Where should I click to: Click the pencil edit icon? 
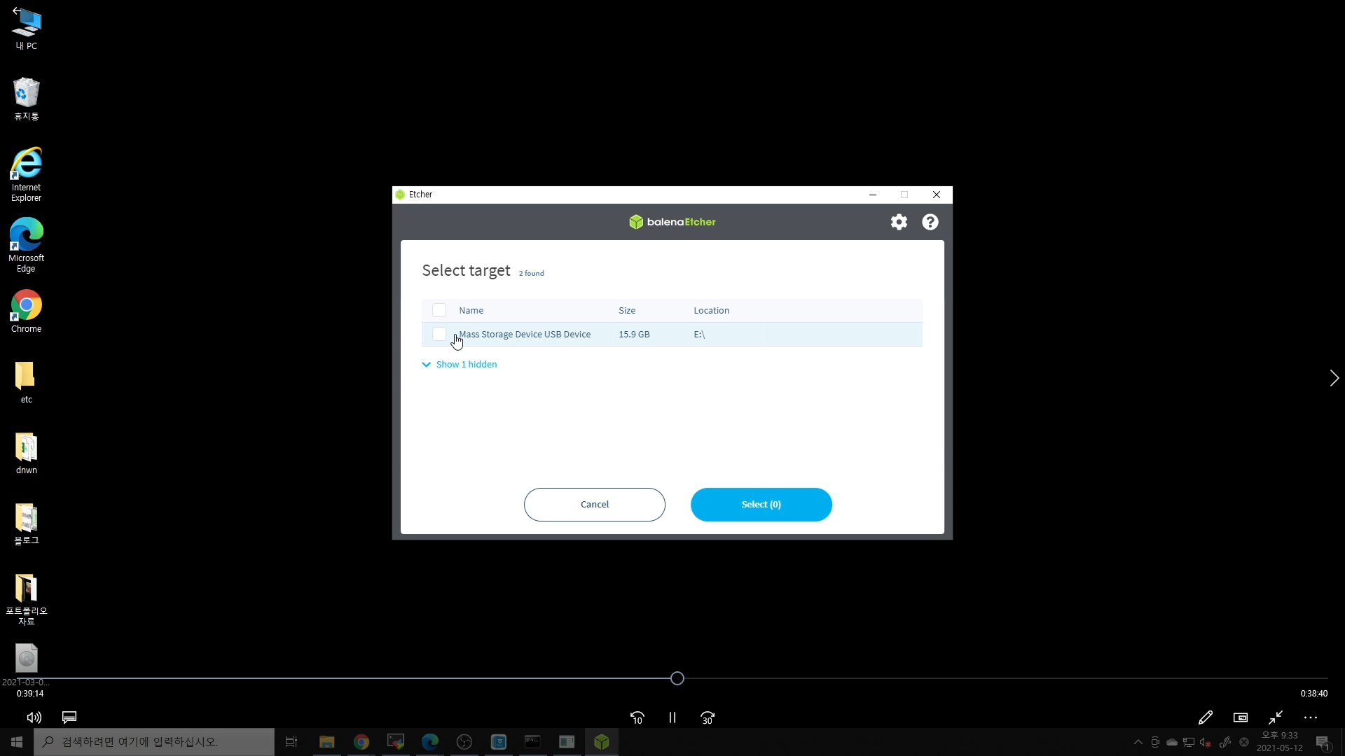point(1206,717)
